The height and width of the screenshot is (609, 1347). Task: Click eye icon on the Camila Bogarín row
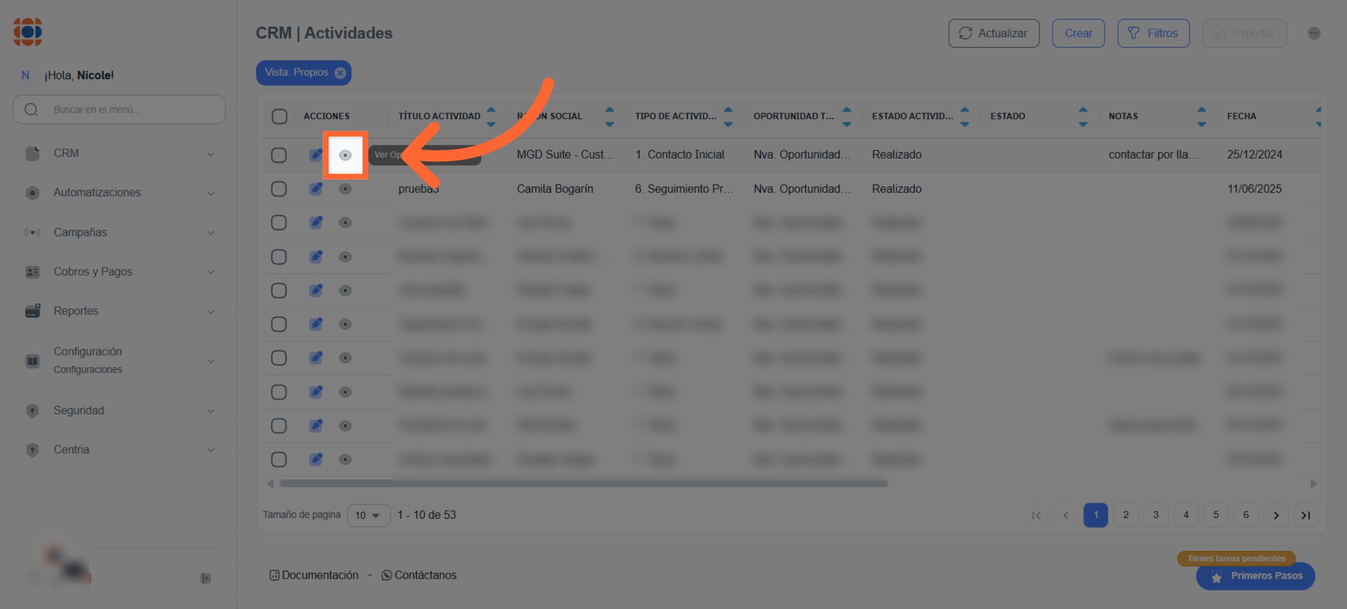[x=345, y=189]
